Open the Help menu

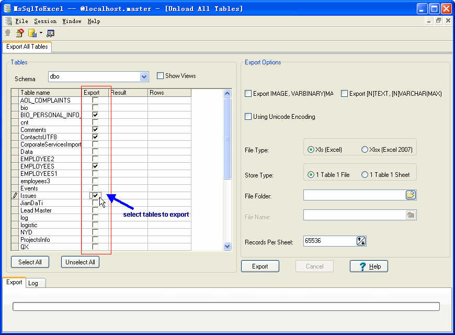94,21
